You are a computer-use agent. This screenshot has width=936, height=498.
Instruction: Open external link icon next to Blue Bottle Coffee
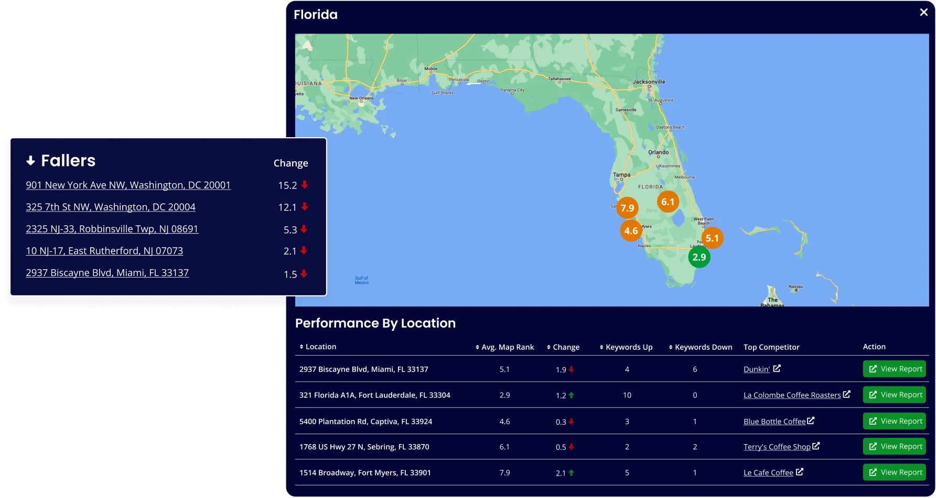tap(811, 420)
